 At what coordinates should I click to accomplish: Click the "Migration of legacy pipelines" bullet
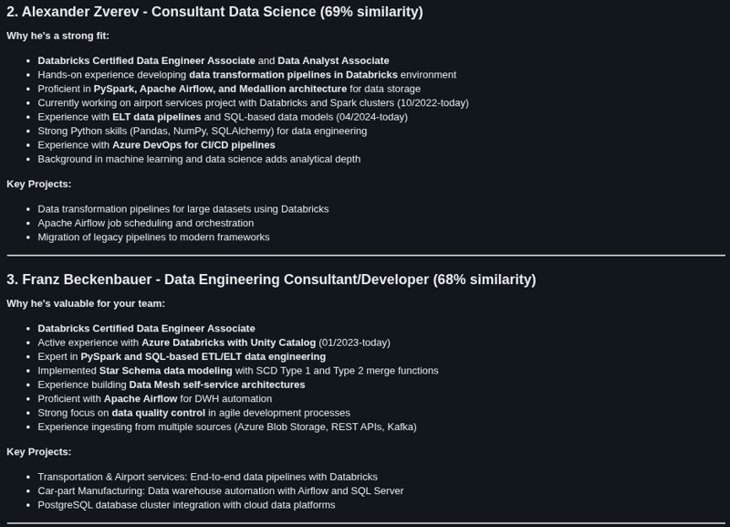[153, 237]
